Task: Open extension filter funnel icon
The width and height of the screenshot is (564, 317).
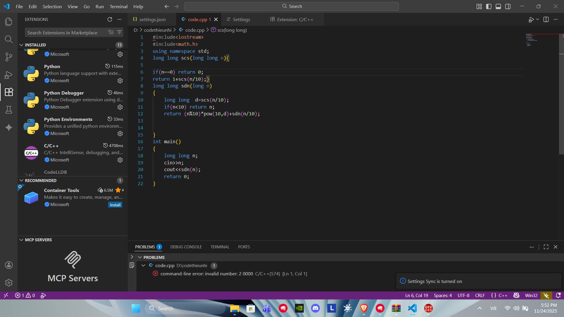Action: (x=119, y=32)
